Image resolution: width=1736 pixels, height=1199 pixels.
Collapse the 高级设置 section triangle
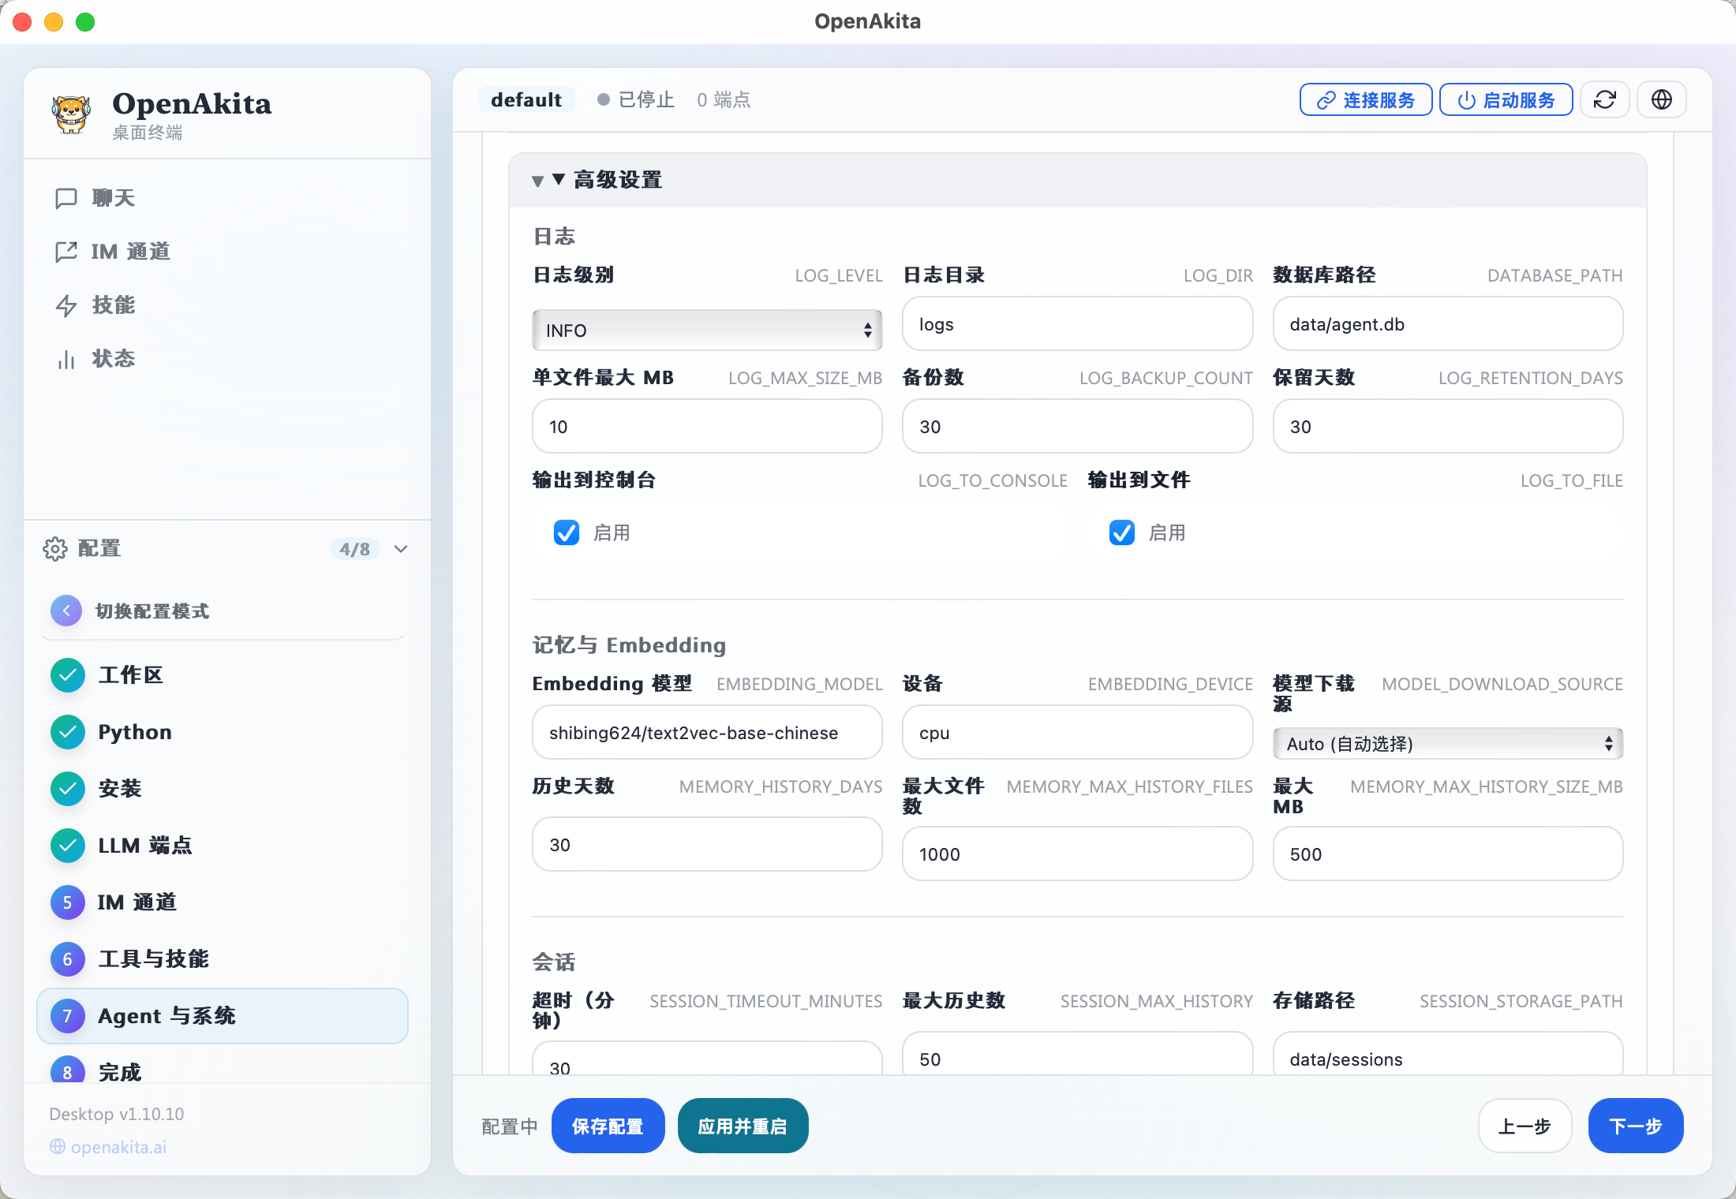tap(538, 180)
